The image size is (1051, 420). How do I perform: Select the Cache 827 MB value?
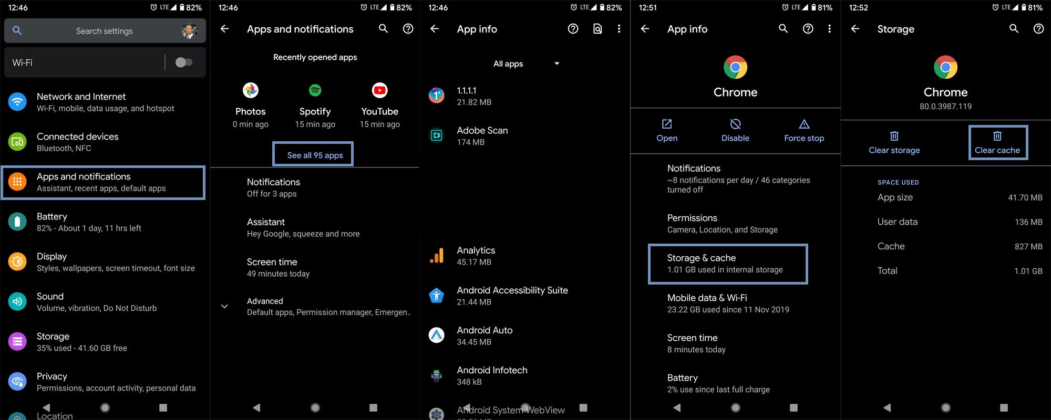point(1028,246)
